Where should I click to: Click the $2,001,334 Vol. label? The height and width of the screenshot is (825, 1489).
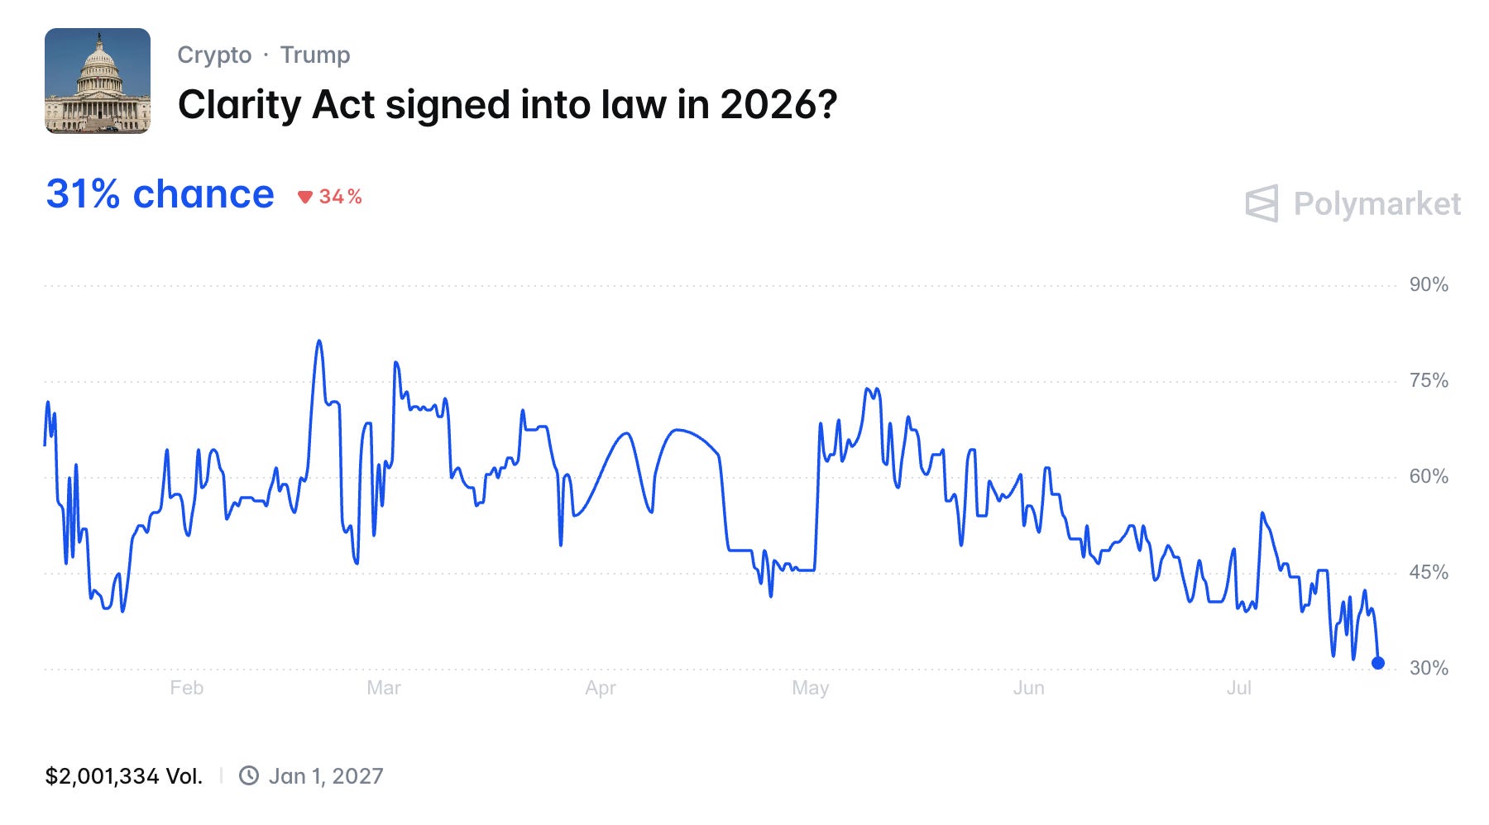coord(124,776)
